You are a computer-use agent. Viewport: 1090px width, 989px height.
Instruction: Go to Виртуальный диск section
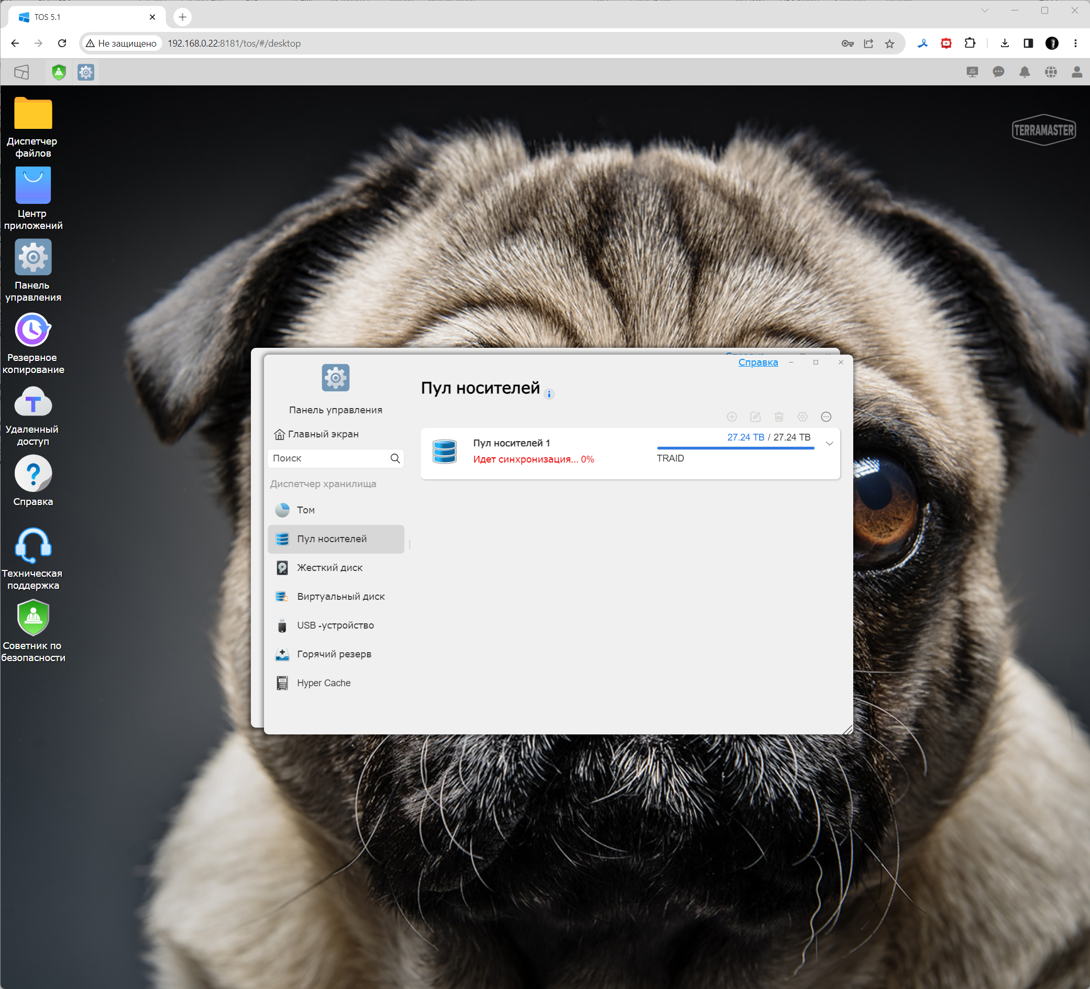340,597
